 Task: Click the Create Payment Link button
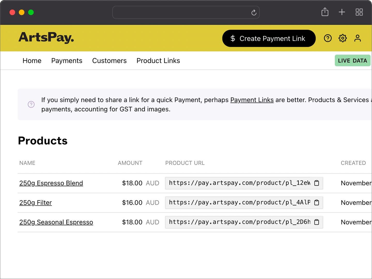(269, 38)
